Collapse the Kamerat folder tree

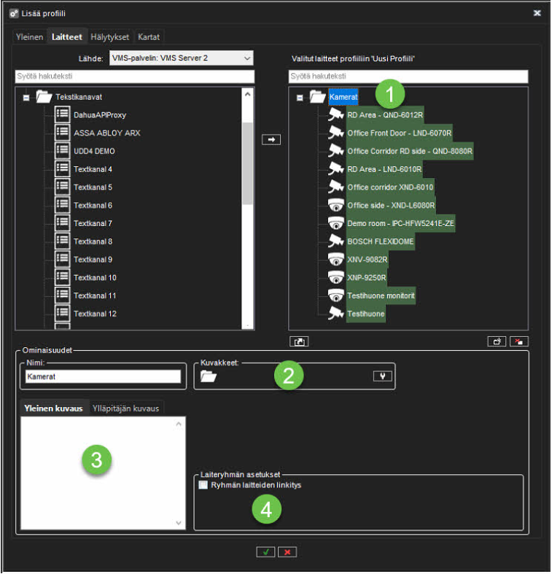[300, 97]
